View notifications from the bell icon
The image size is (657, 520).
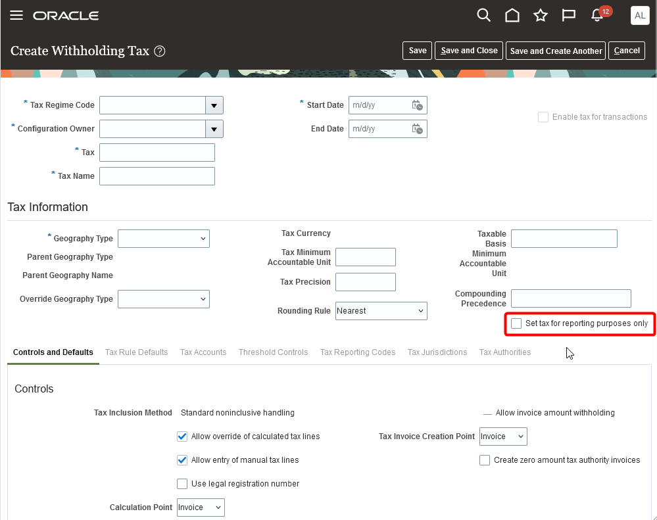coord(596,14)
